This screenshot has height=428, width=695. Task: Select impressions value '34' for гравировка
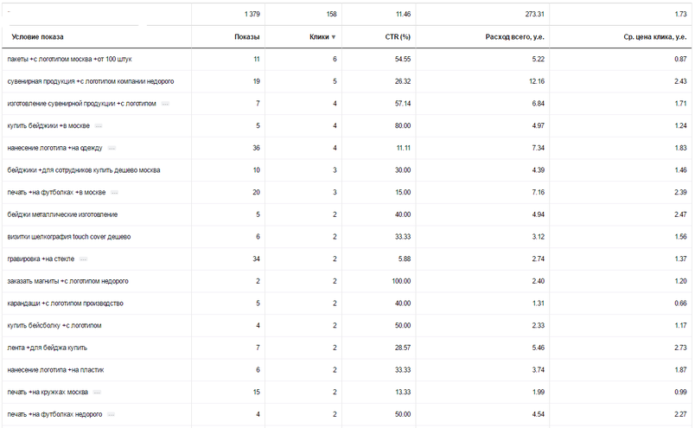(256, 259)
